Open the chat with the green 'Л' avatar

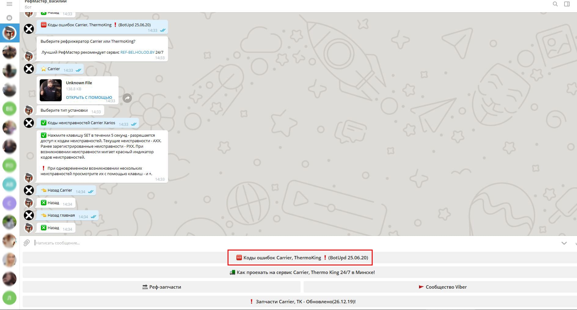[x=9, y=298]
